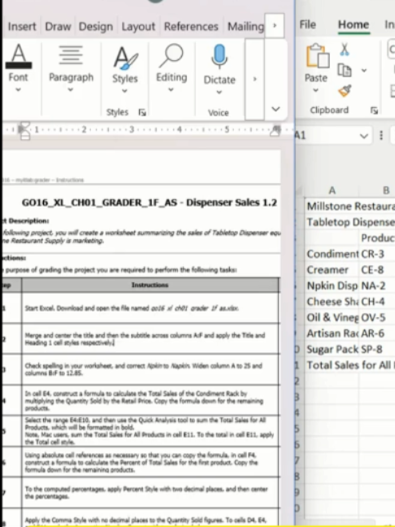The image size is (395, 527).
Task: Open the Layout tab in Word
Action: click(x=138, y=26)
